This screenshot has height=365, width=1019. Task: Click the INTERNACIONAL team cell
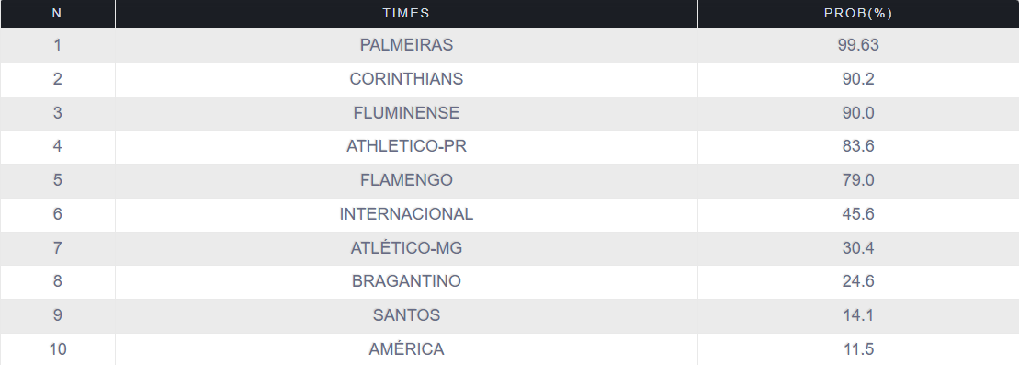pos(406,214)
